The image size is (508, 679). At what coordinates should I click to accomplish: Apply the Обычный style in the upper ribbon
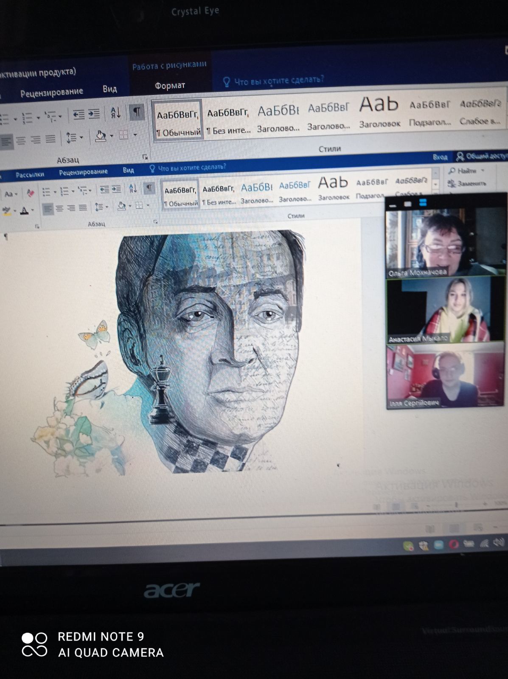coord(178,120)
